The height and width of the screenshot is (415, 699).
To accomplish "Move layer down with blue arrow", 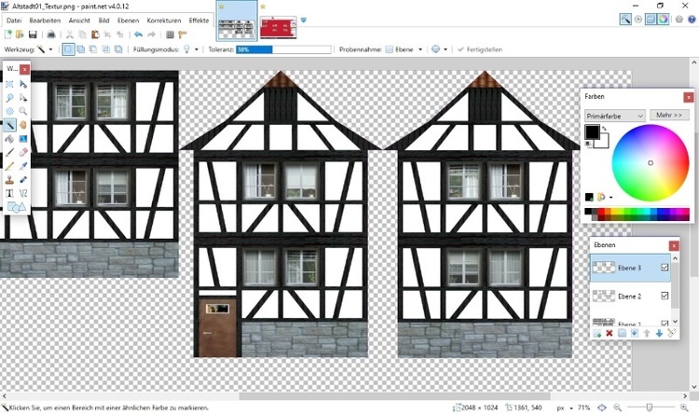I will coord(659,332).
